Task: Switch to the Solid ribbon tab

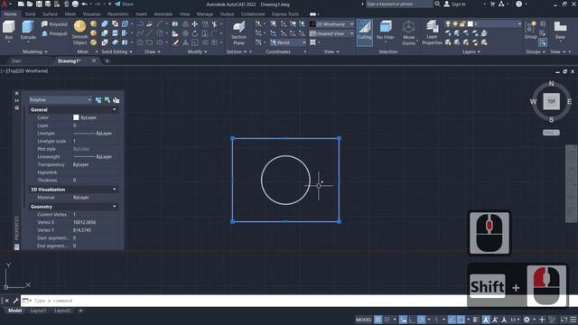Action: (30, 14)
